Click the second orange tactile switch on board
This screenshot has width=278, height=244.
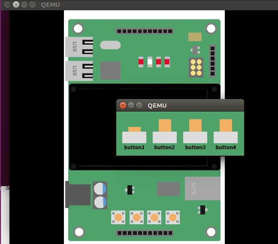(x=137, y=217)
